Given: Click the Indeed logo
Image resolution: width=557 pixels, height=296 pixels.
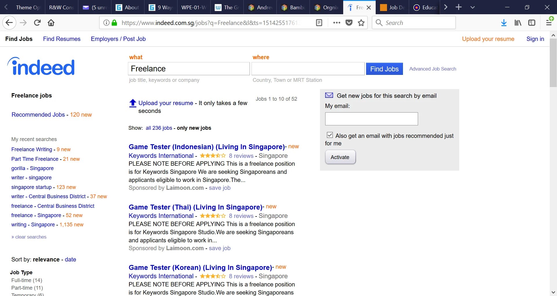Looking at the screenshot, I should [x=41, y=67].
